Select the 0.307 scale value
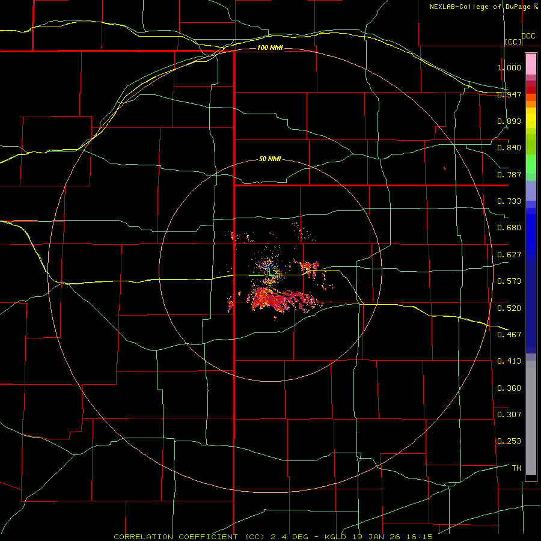Viewport: 541px width, 541px height. [x=509, y=414]
